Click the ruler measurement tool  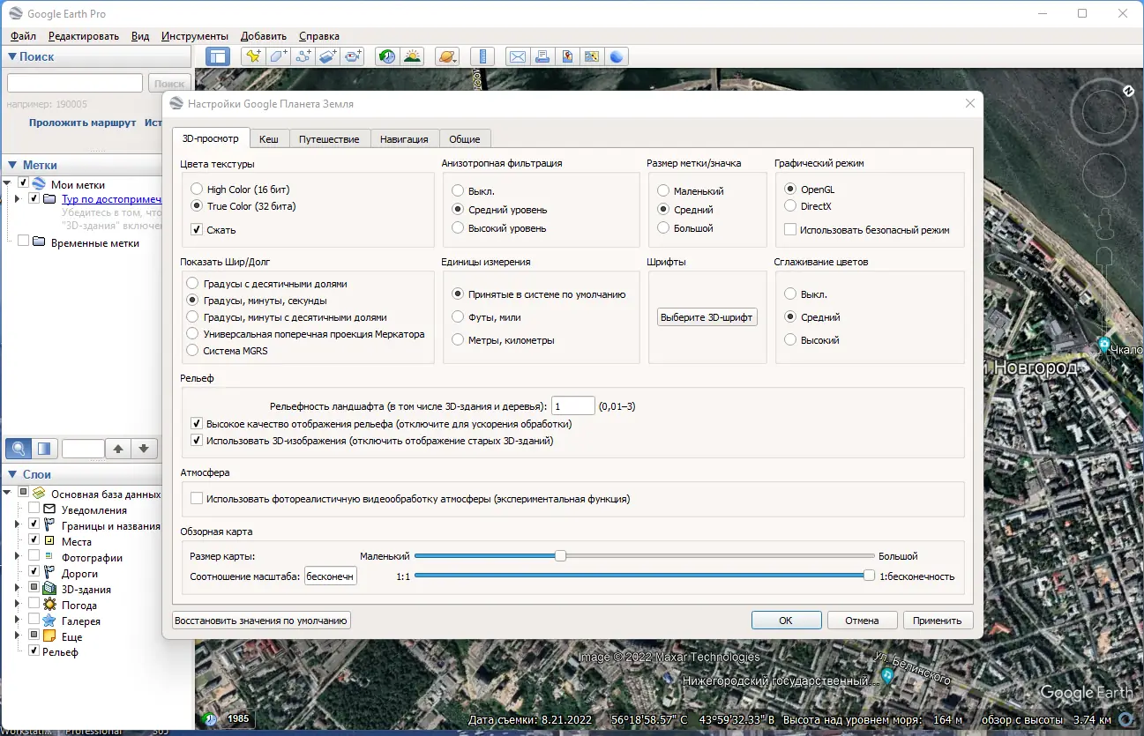482,56
